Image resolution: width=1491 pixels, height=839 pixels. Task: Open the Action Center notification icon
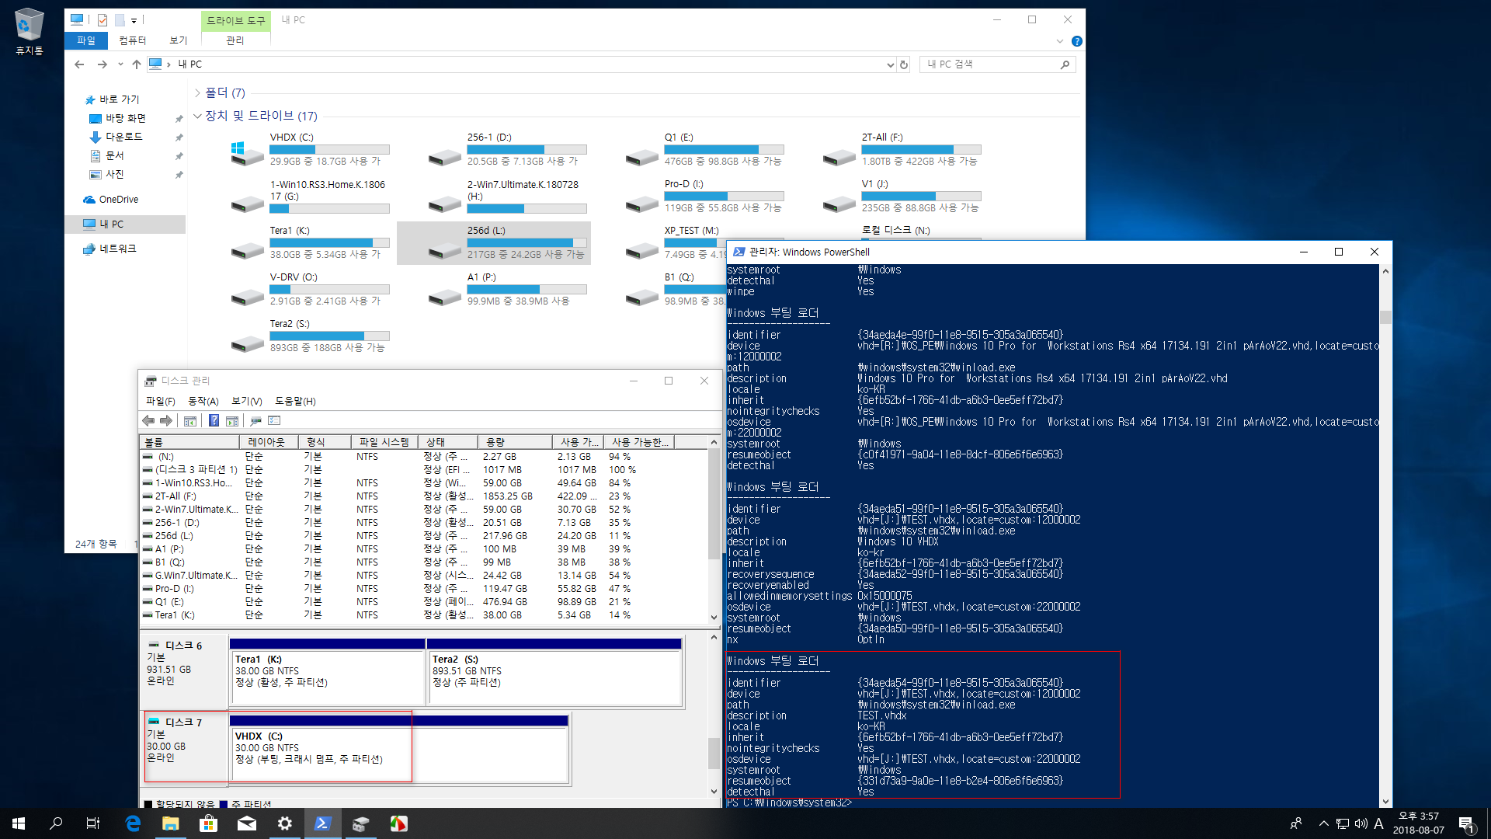pyautogui.click(x=1466, y=824)
